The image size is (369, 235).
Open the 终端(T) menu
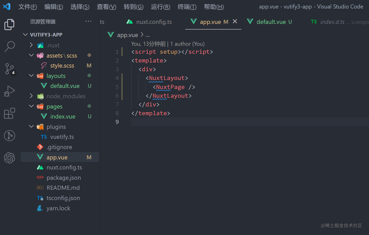pyautogui.click(x=187, y=7)
